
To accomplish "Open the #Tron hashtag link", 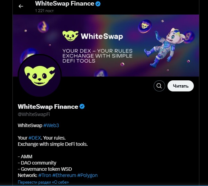I will 44,175.
